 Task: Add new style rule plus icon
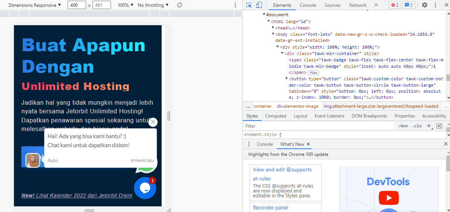429,126
